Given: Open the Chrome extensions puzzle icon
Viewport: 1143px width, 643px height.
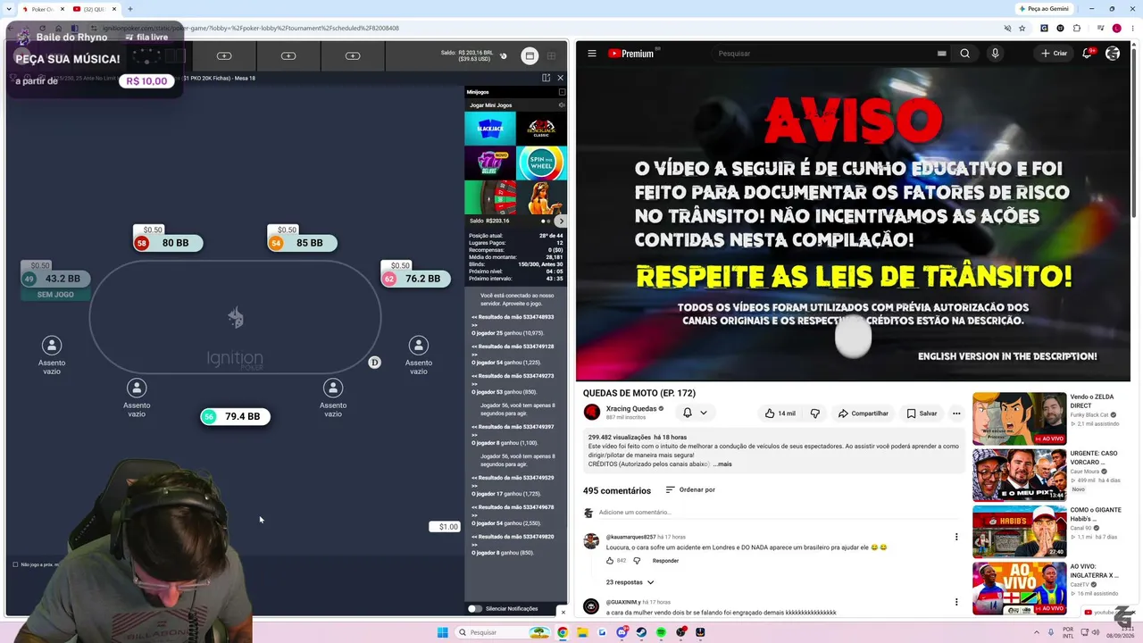Looking at the screenshot, I should coord(1077,28).
